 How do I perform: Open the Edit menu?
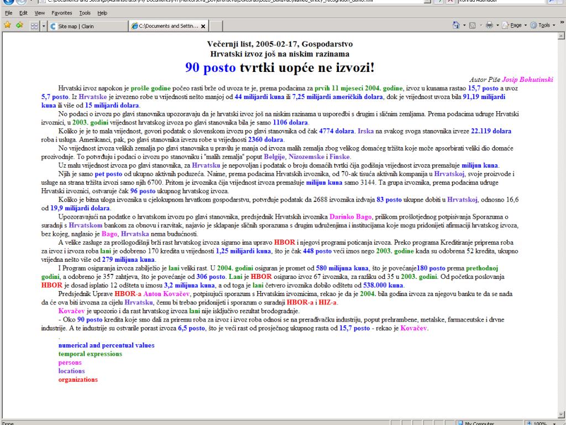(x=23, y=13)
